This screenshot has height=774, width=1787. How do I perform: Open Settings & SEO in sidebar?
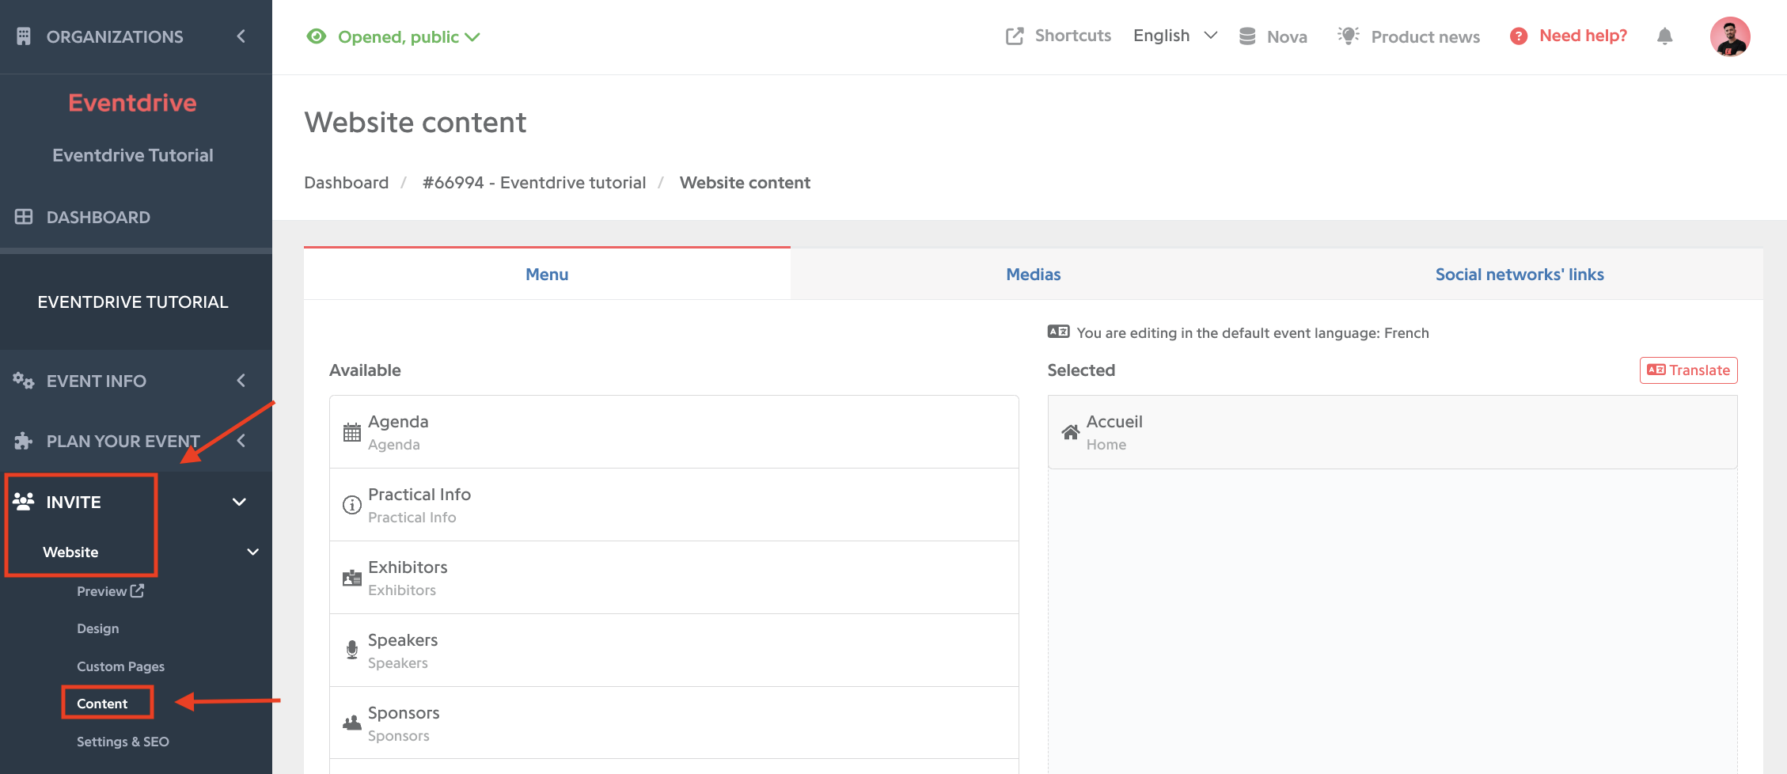click(x=123, y=742)
